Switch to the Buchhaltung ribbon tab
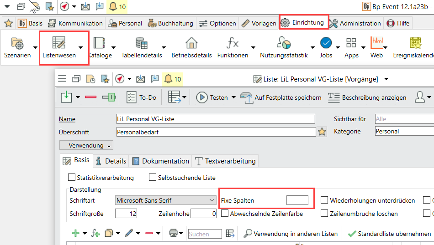 [171, 23]
